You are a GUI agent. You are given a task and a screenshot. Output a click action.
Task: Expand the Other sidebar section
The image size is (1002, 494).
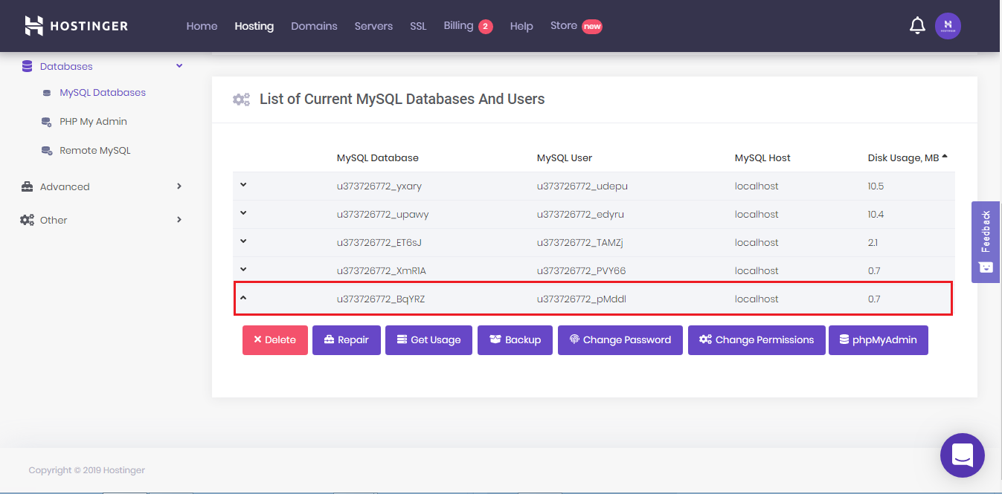[179, 220]
